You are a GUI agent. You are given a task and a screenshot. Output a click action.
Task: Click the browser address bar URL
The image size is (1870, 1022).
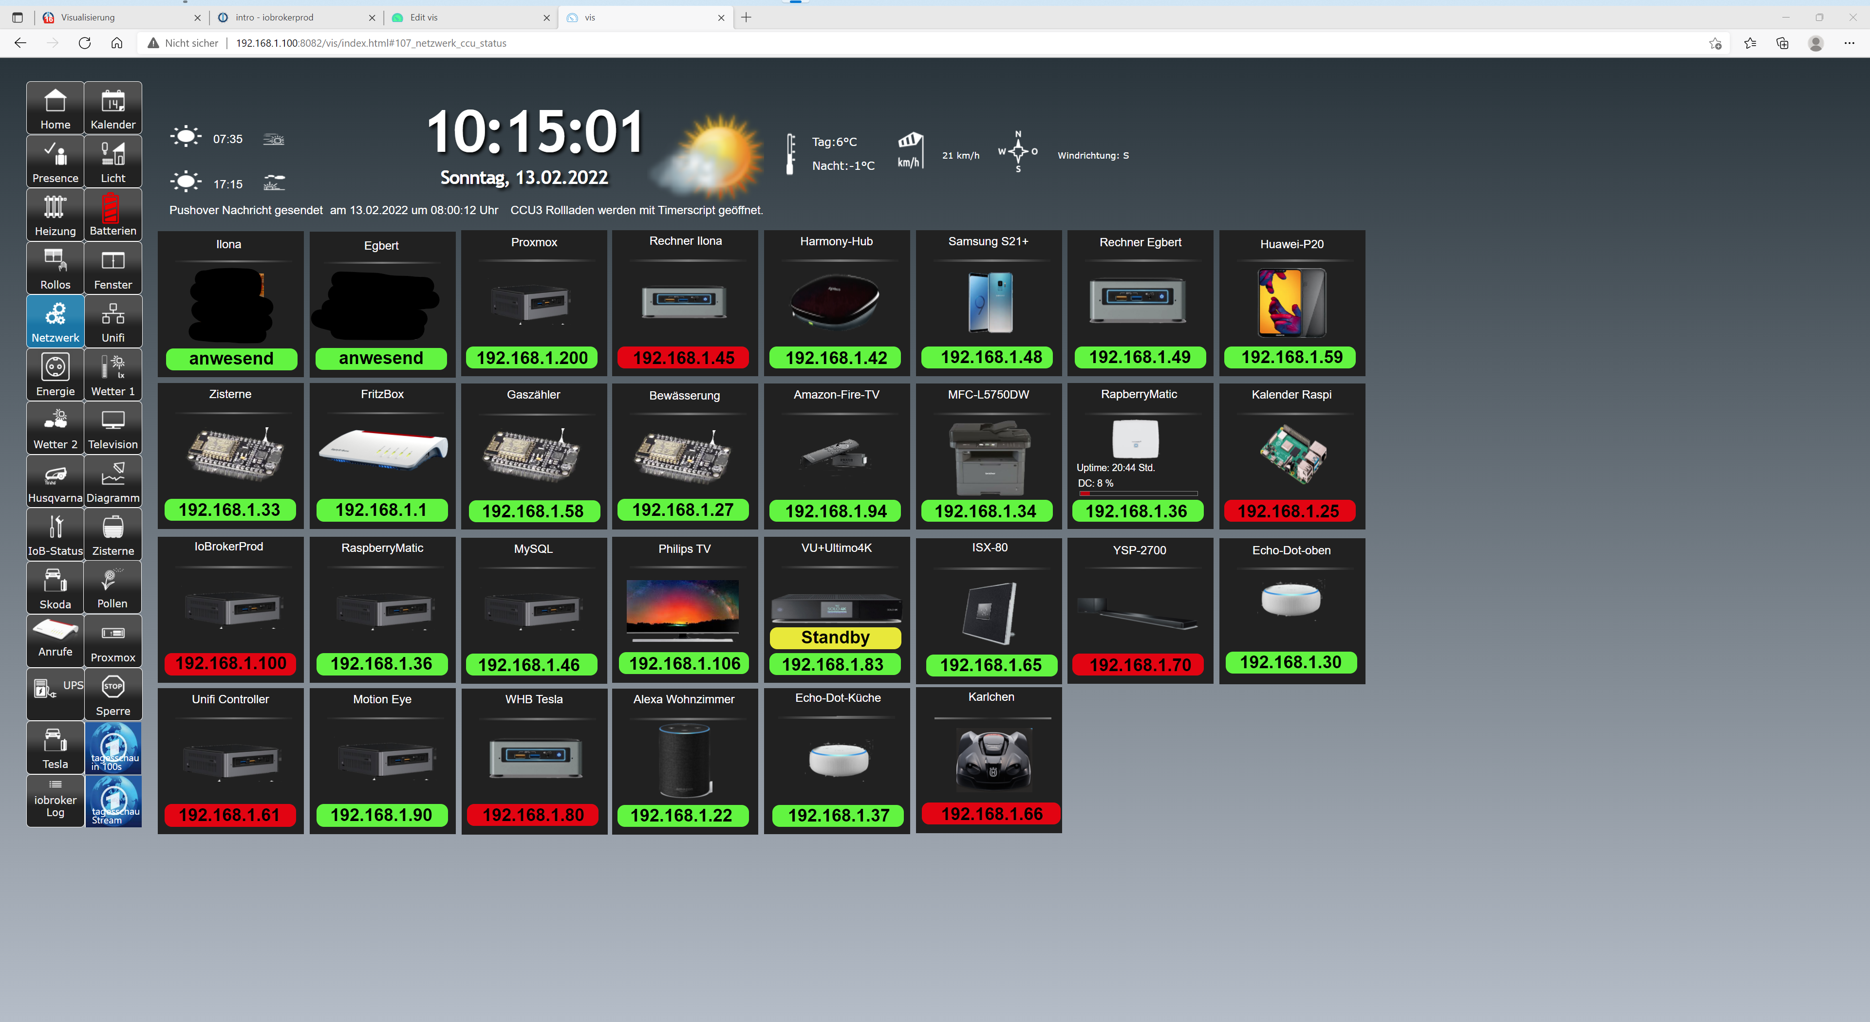(x=371, y=43)
